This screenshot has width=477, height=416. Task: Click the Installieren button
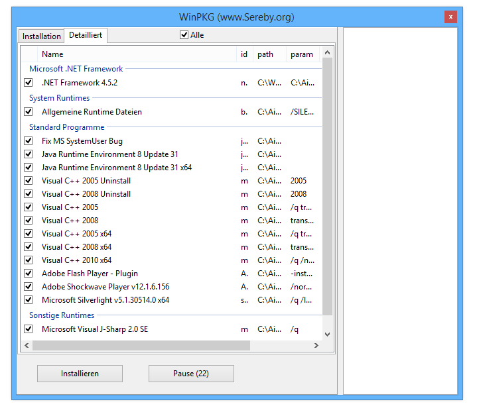coord(80,374)
